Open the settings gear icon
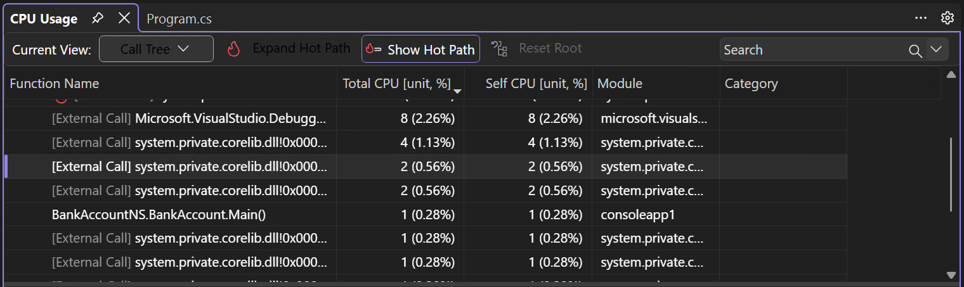964x287 pixels. (947, 18)
